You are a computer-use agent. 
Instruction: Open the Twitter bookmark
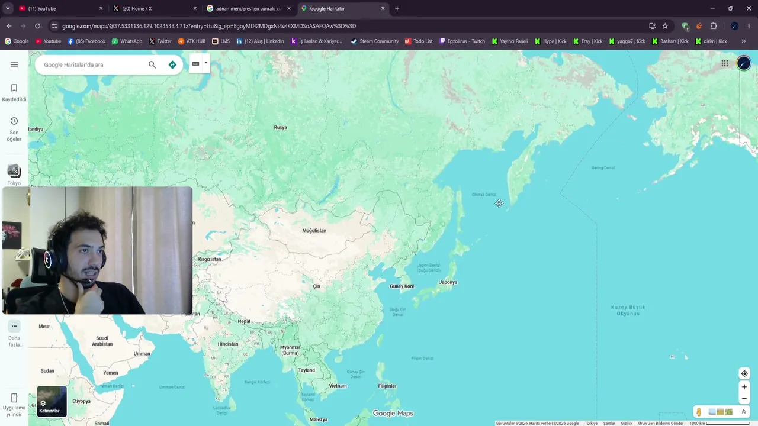(160, 41)
